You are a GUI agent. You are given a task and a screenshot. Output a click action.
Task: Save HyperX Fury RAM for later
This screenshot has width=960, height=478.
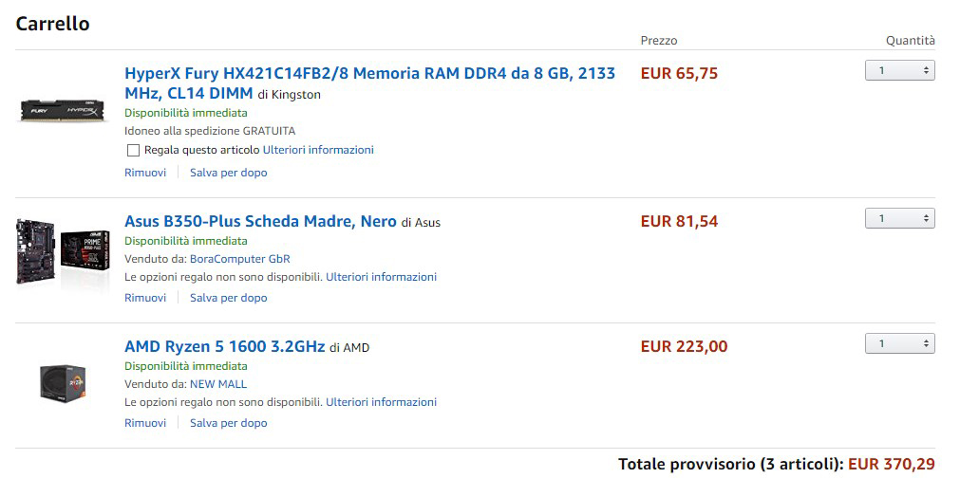pos(228,173)
